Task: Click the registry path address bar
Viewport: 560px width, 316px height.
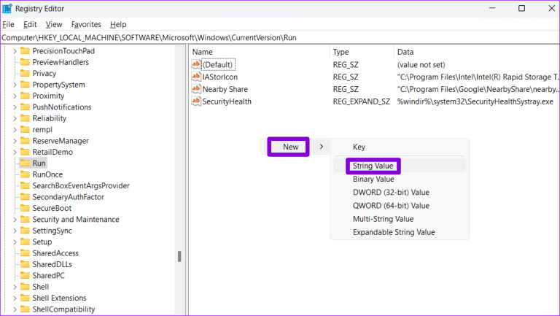Action: tap(280, 37)
